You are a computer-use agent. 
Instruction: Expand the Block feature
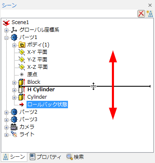(x=14, y=83)
